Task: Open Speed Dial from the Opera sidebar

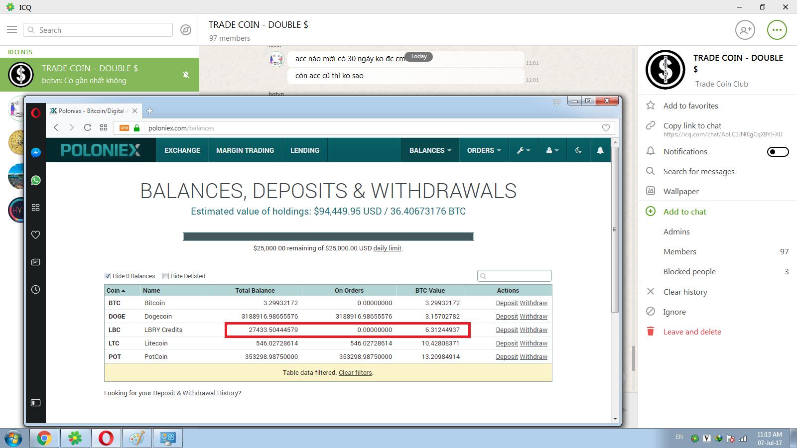Action: (36, 207)
